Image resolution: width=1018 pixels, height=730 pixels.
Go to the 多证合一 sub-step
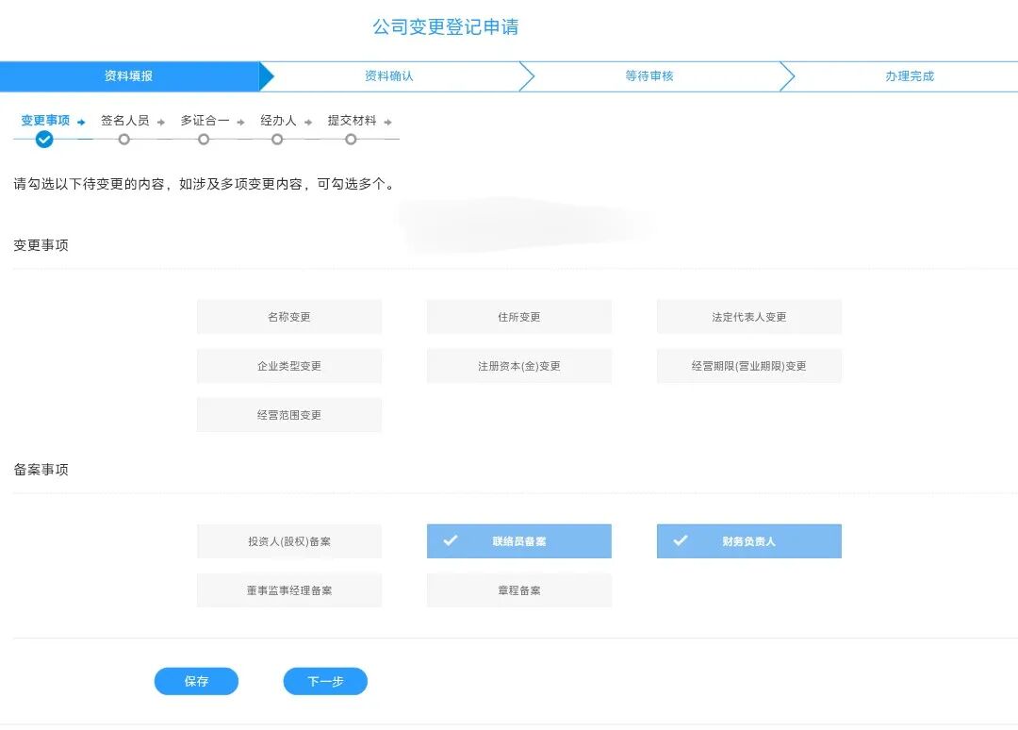pos(205,120)
